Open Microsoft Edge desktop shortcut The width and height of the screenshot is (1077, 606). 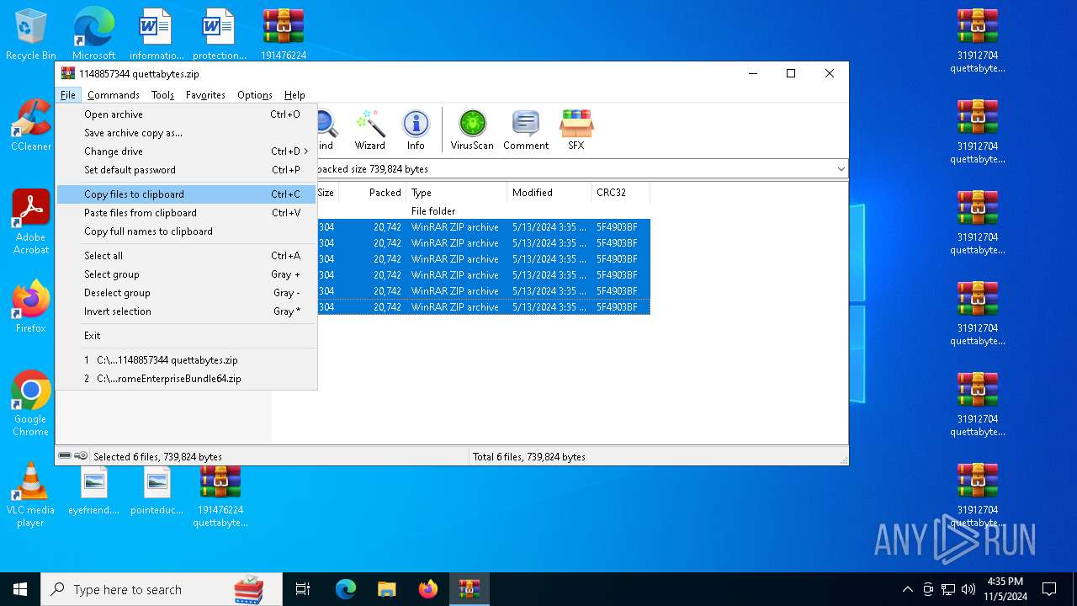pyautogui.click(x=93, y=35)
